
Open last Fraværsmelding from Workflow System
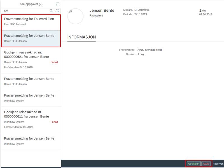(x=31, y=141)
